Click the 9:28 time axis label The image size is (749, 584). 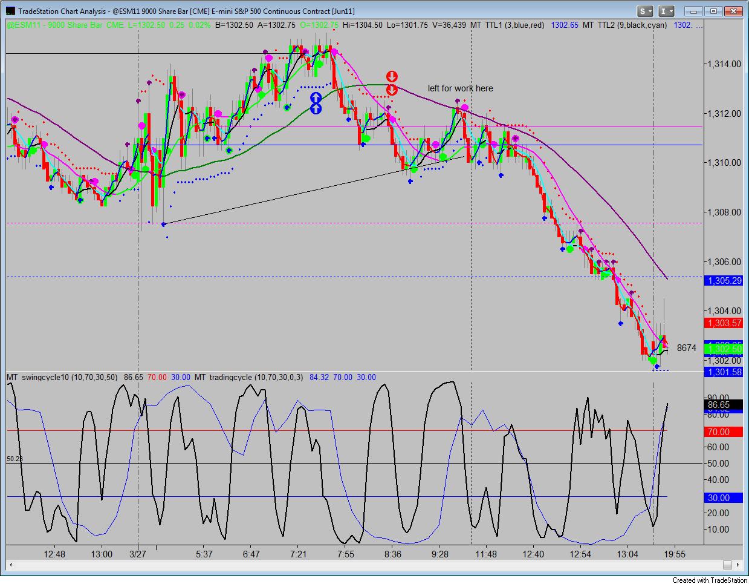coord(440,554)
